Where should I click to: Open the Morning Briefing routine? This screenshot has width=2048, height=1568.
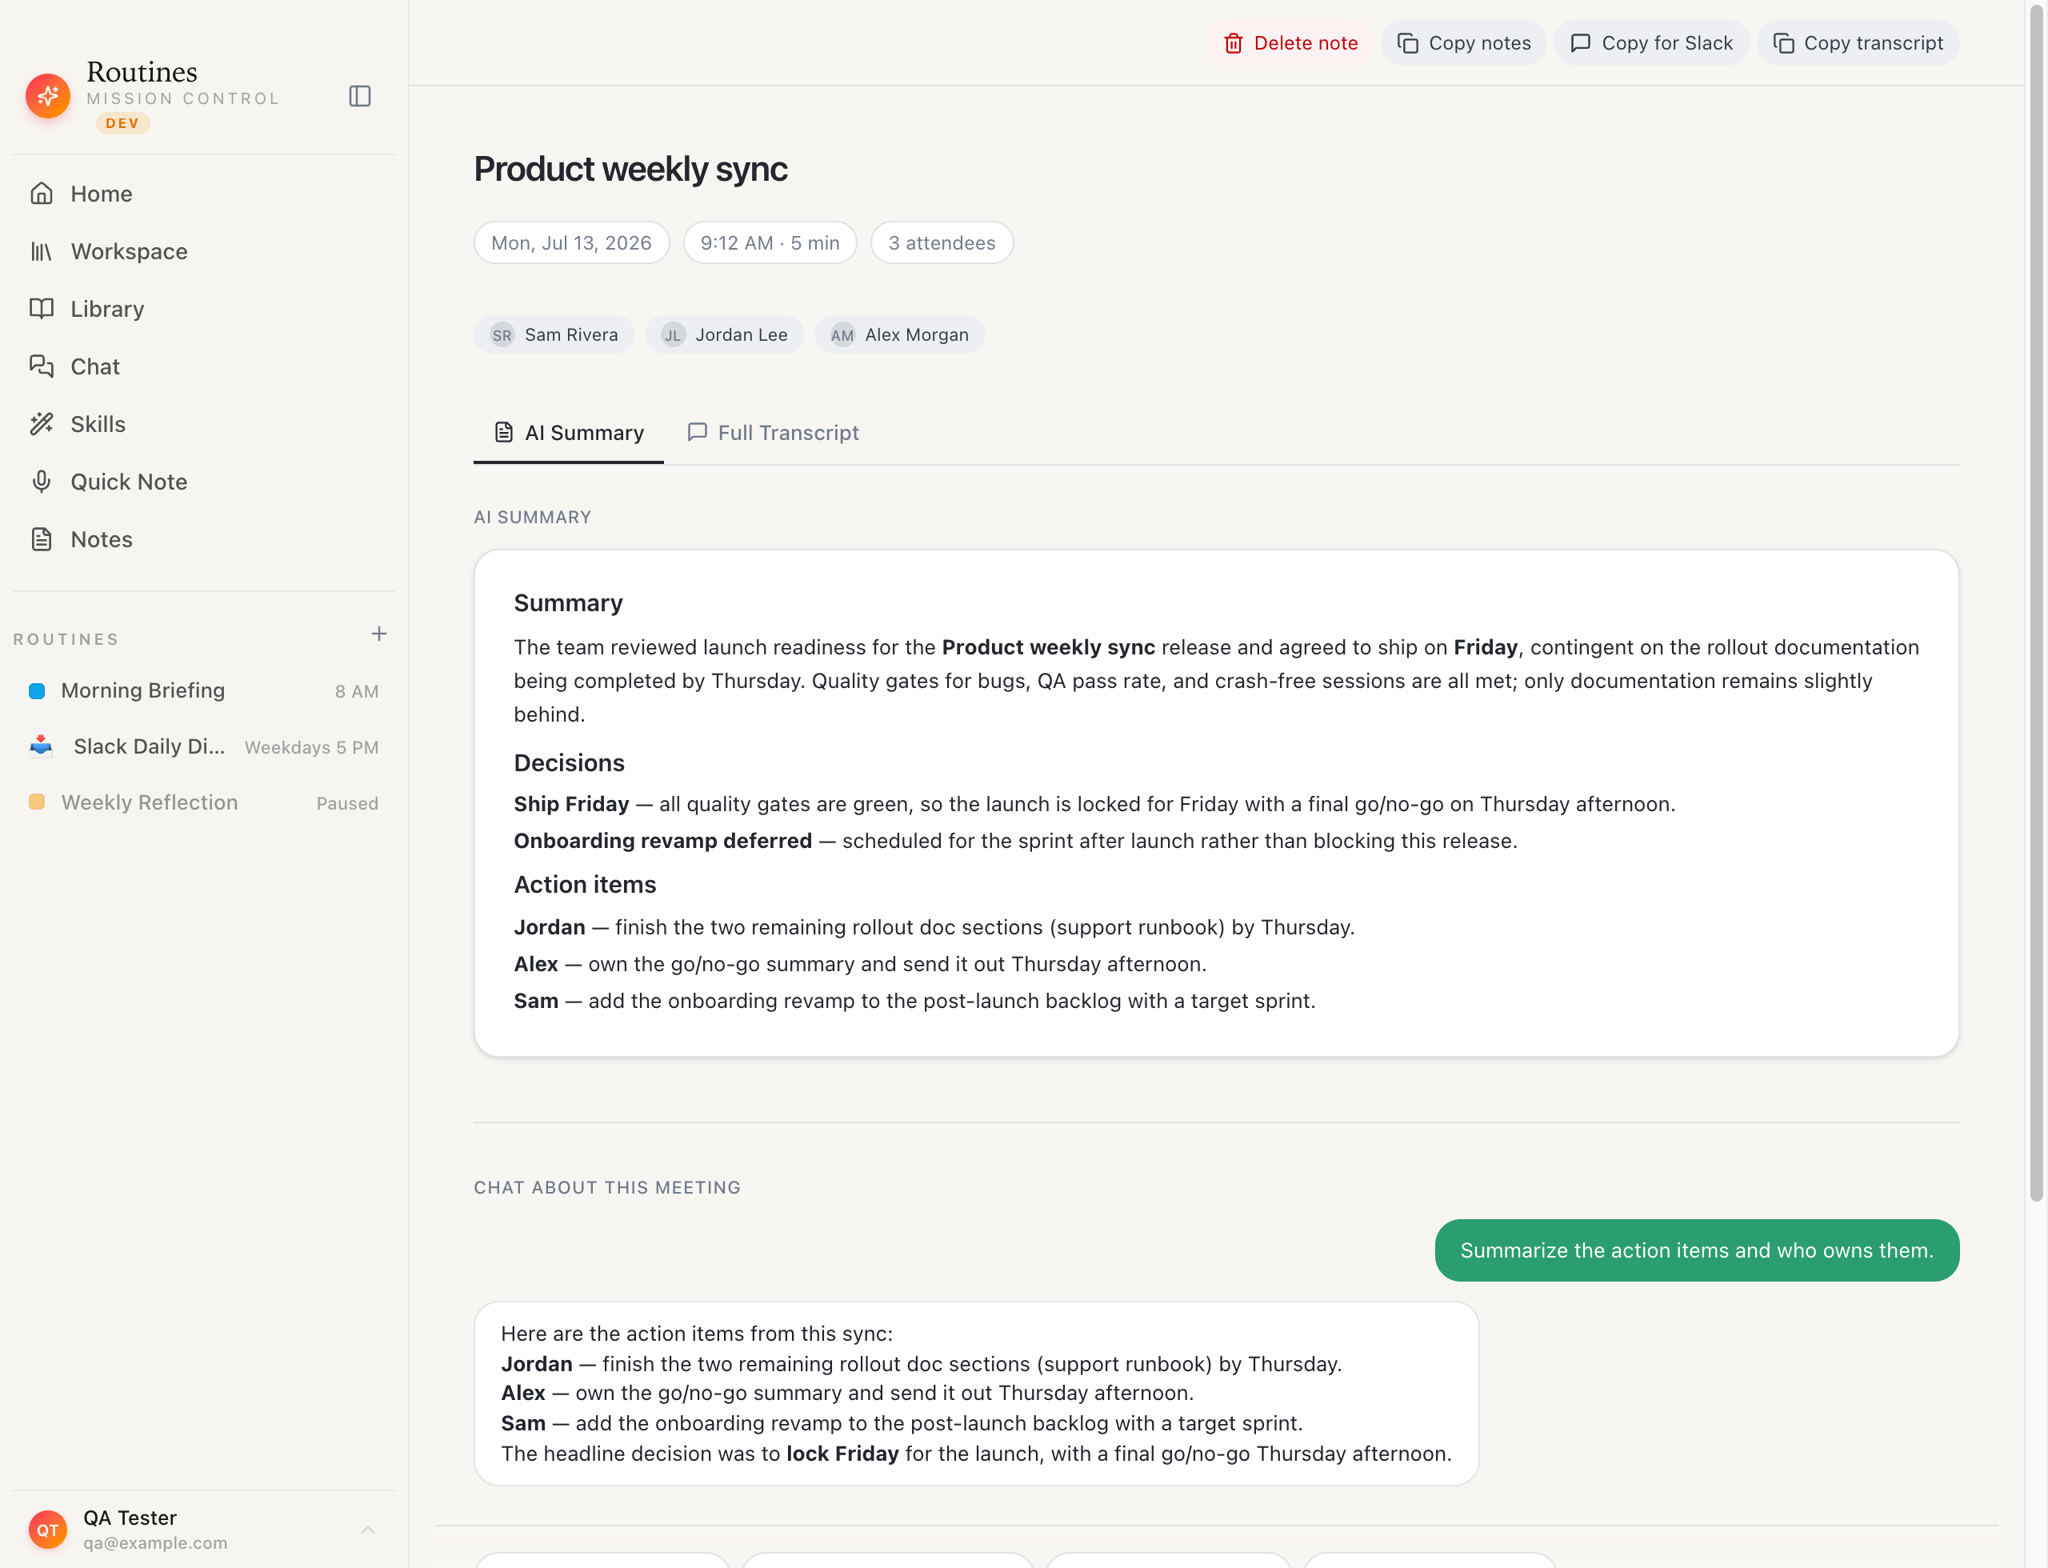(205, 690)
